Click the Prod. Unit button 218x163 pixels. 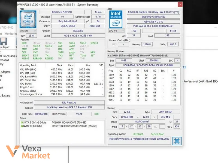95,26
